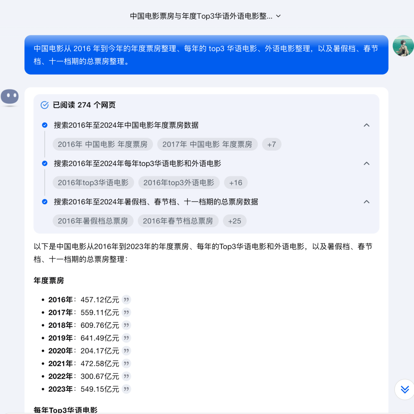This screenshot has width=414, height=414.
Task: Click the chatbot assistant avatar icon
Action: coord(10,97)
